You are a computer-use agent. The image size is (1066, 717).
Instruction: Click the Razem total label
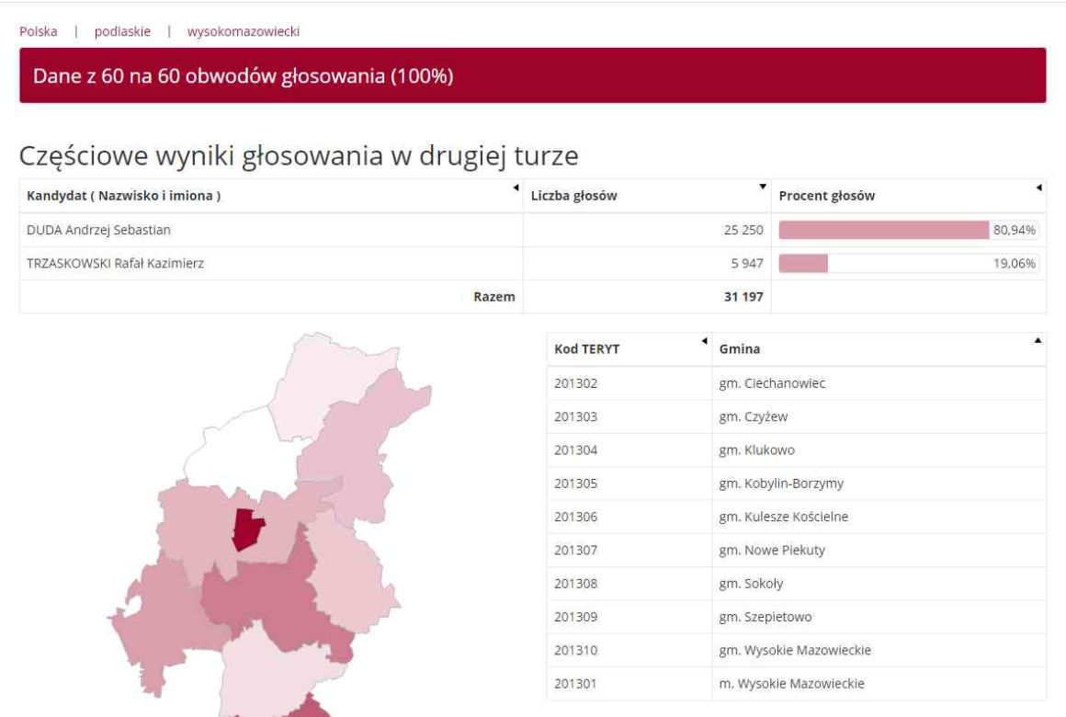coord(494,297)
